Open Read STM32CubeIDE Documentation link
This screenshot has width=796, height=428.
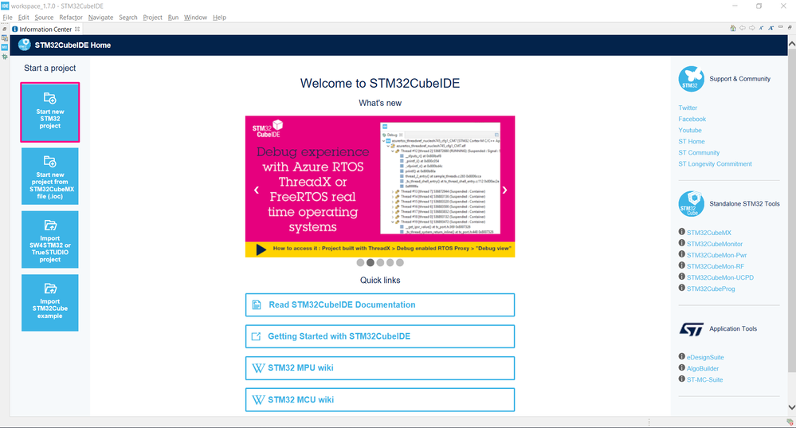click(x=380, y=304)
